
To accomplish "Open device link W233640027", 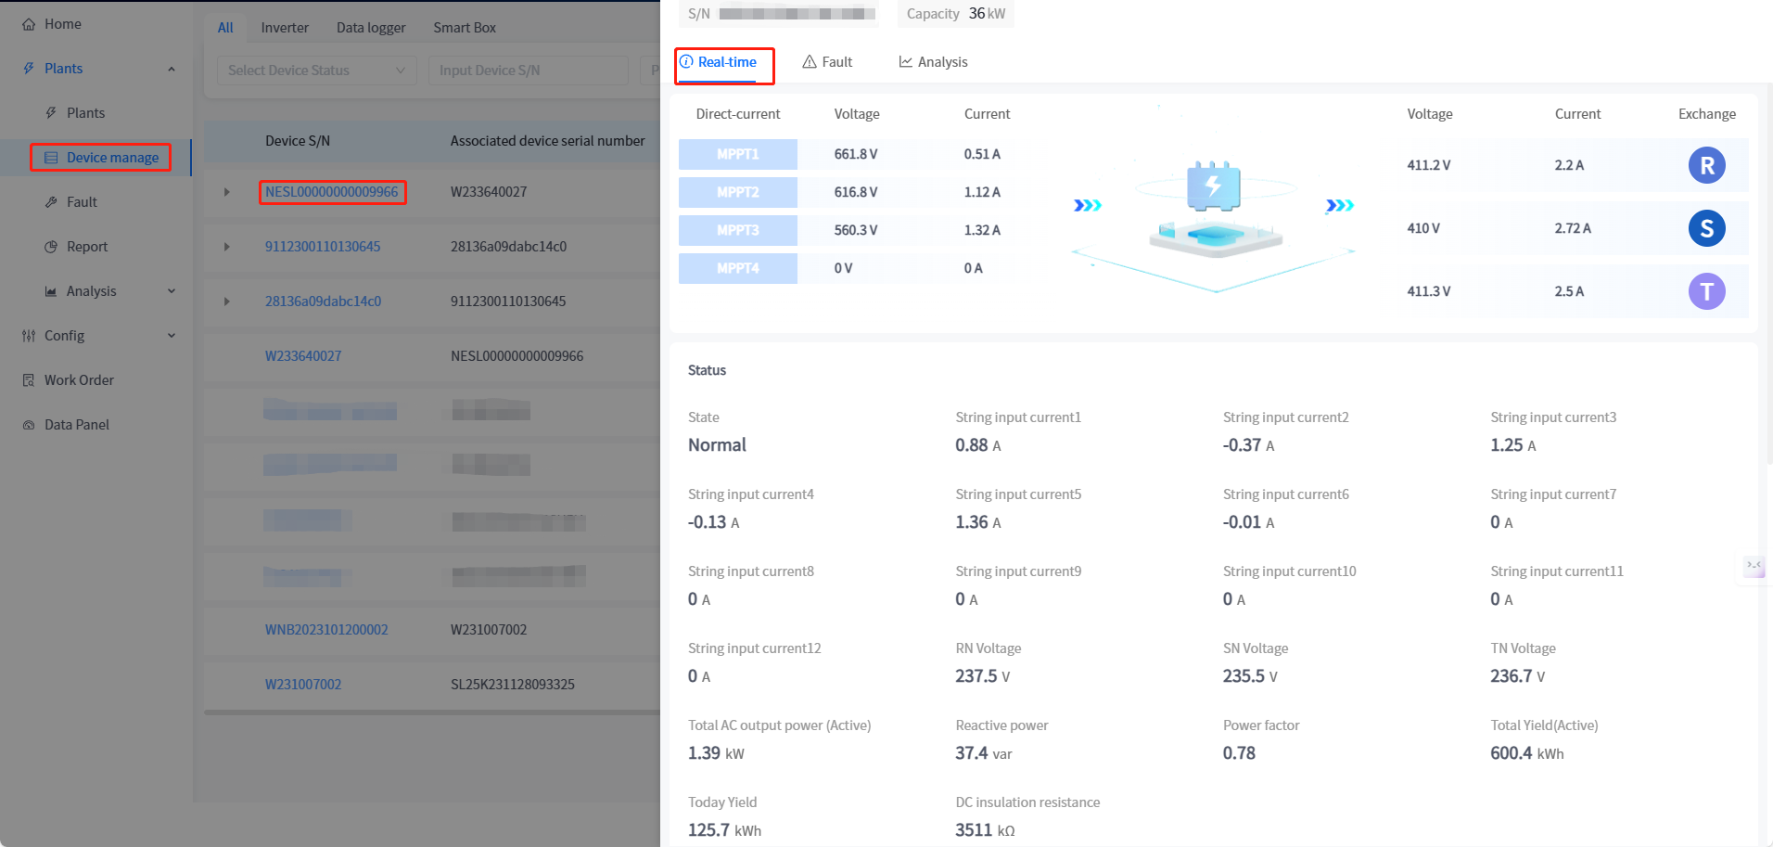I will pyautogui.click(x=303, y=356).
